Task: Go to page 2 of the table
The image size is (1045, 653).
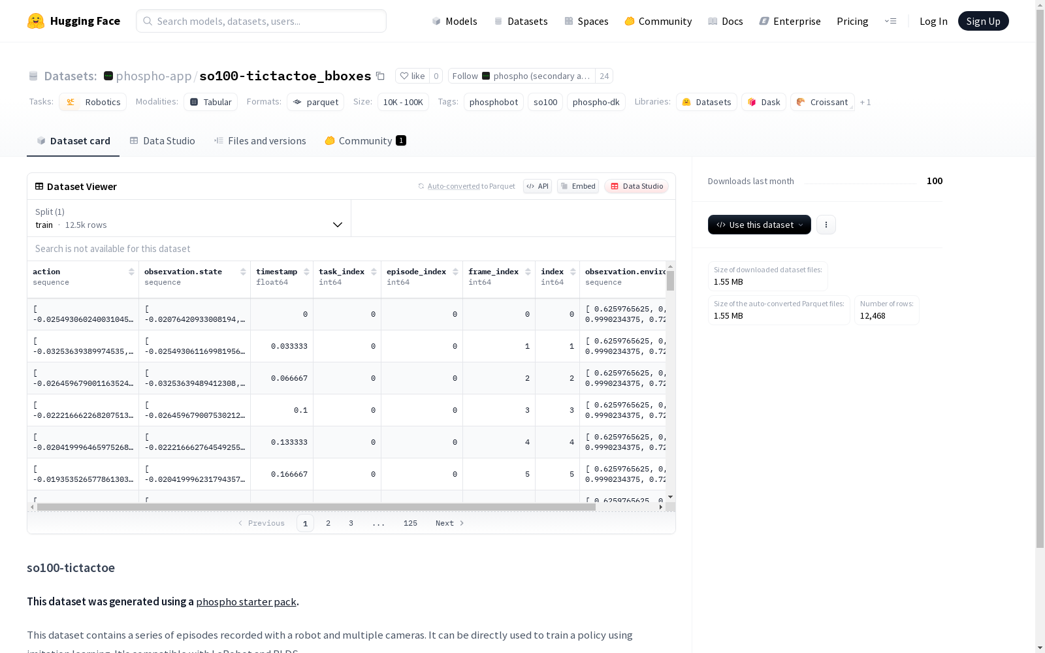Action: pos(328,523)
